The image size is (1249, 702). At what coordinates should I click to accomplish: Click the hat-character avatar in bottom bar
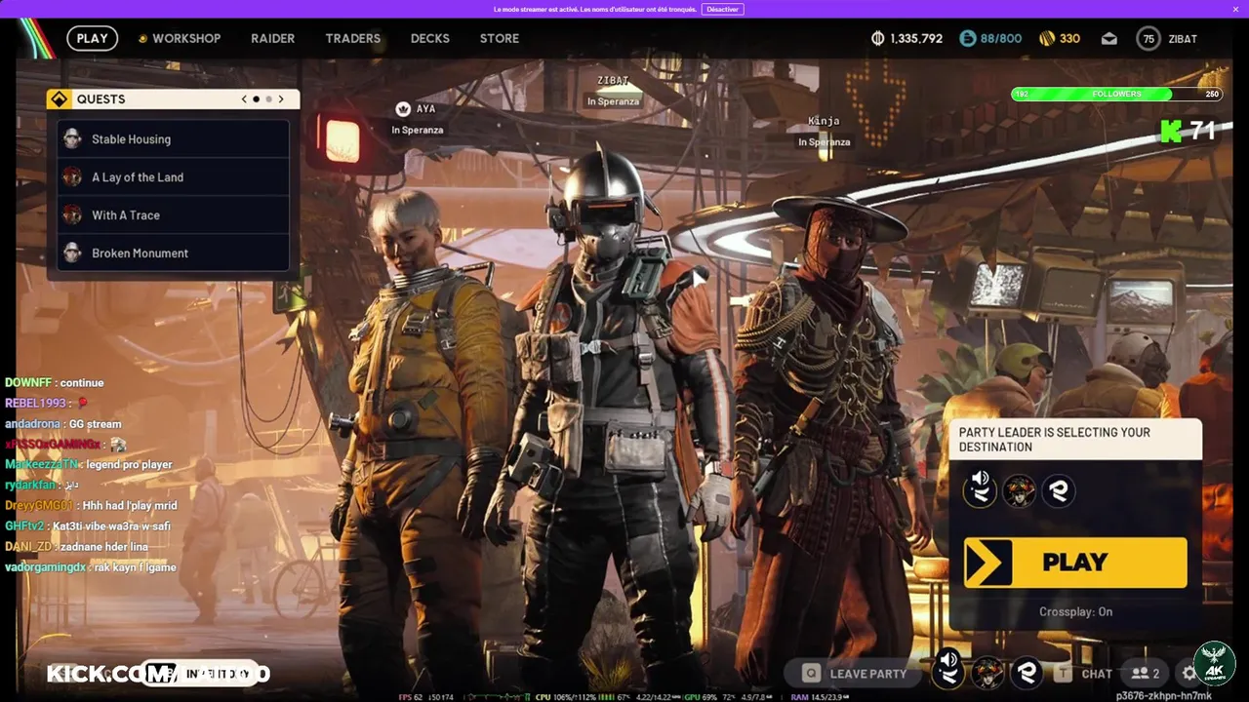(987, 672)
